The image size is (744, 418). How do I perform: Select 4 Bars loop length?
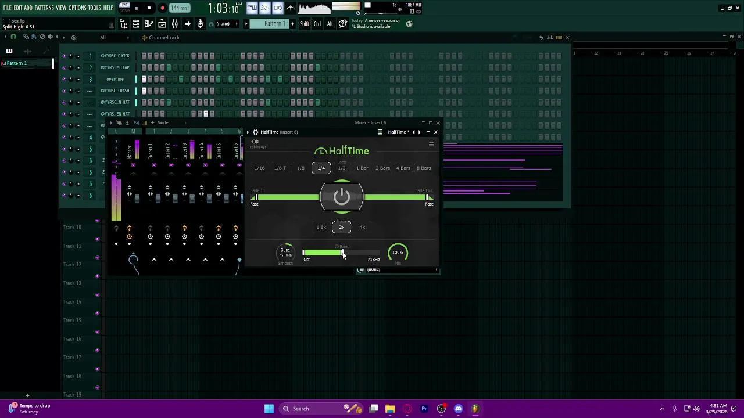403,168
